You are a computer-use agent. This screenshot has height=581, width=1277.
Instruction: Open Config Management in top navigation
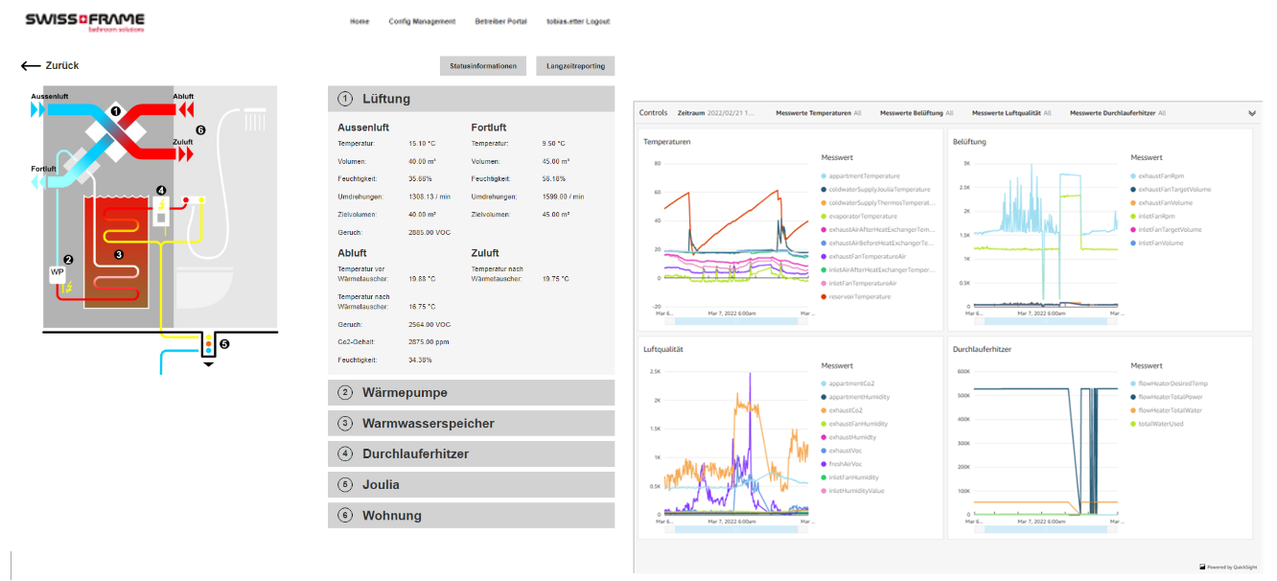click(x=422, y=21)
